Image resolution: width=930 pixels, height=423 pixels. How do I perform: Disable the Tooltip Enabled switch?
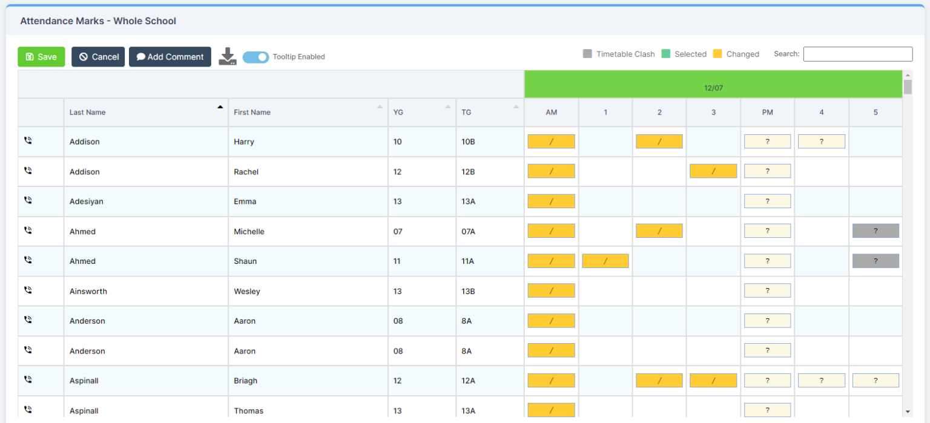256,56
